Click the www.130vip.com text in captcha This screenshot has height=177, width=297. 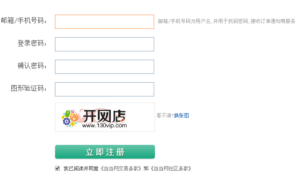pos(104,125)
